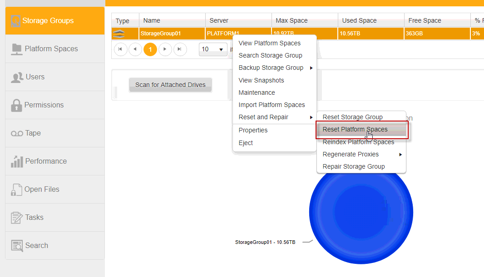Screen dimensions: 484x277
Task: Sort by the Type column header
Action: click(x=125, y=20)
